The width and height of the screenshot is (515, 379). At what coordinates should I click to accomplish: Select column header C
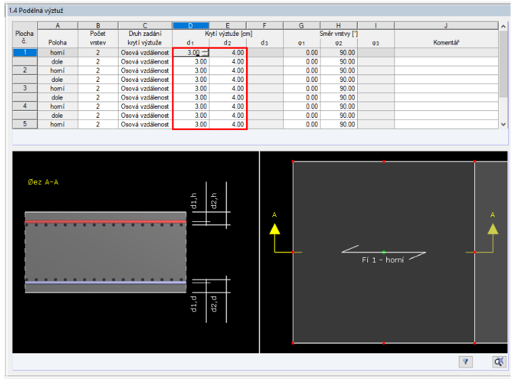(145, 26)
